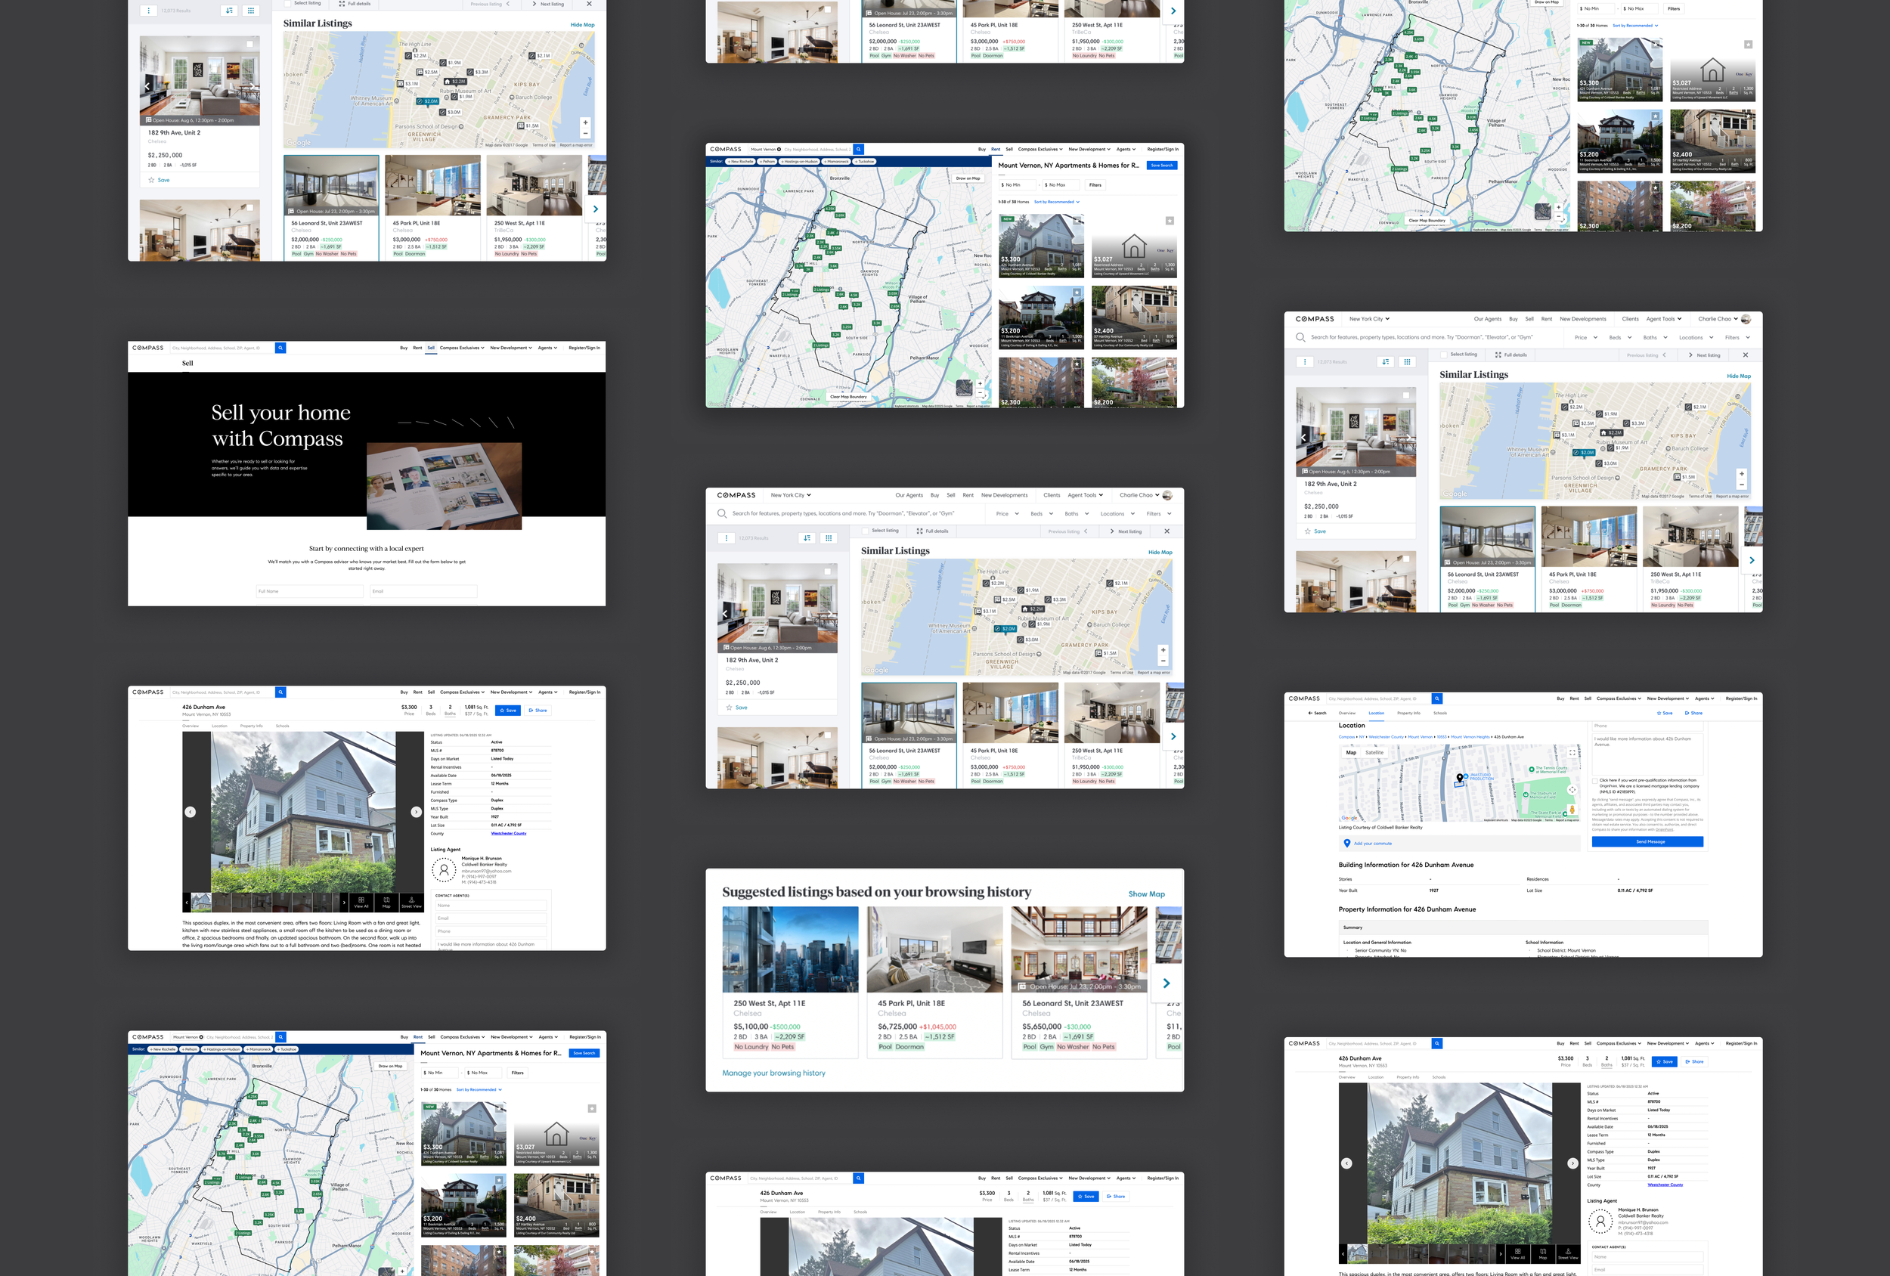Advance the suggested listings carousel with the chevron
Image resolution: width=1890 pixels, height=1276 pixels.
(x=1167, y=983)
